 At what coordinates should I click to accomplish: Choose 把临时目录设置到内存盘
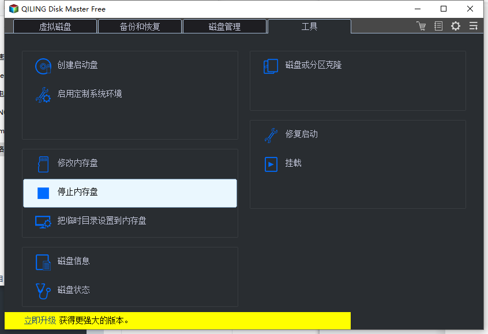[130, 222]
